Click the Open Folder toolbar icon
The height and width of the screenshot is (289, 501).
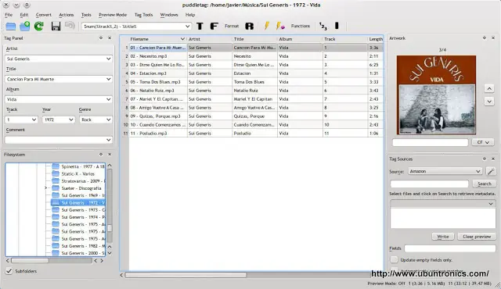[x=10, y=26]
